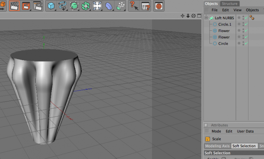264x159 pixels.
Task: Toggle the Loft NURBS green enable checkmark
Action: 246,18
